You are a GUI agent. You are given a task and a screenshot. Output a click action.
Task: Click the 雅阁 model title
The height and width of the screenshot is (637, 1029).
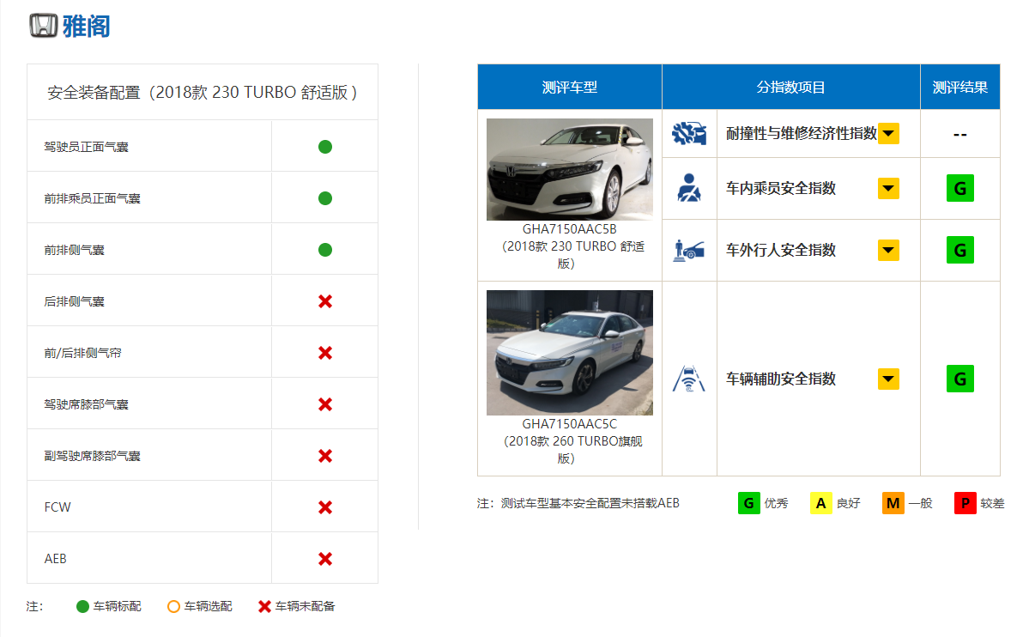click(86, 26)
